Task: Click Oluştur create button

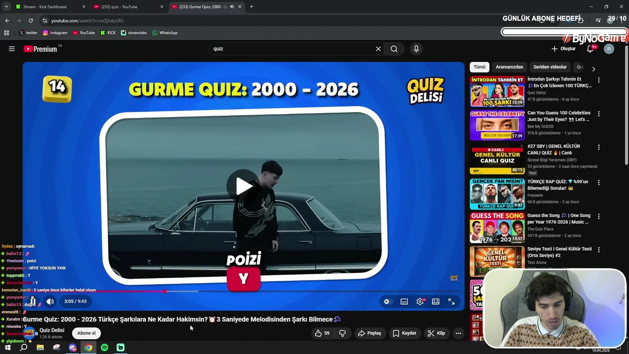Action: (563, 49)
